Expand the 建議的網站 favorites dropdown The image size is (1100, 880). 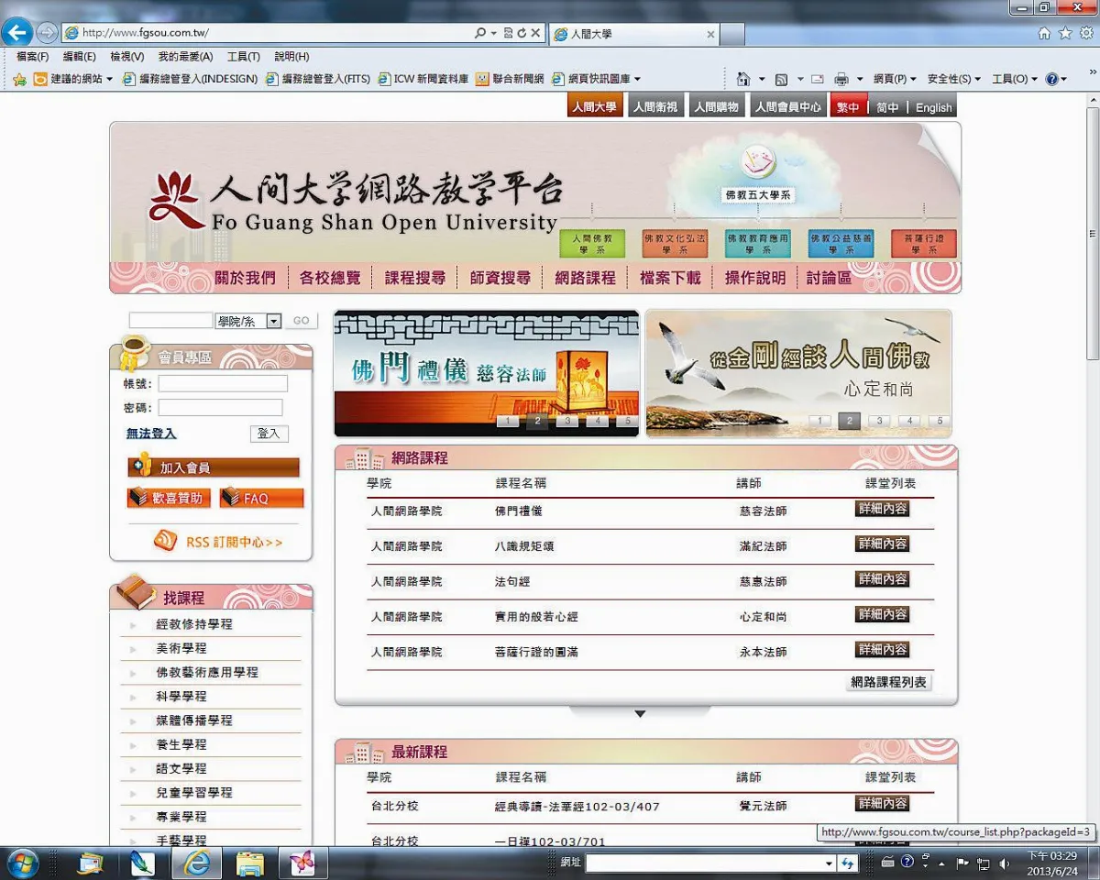coord(110,80)
